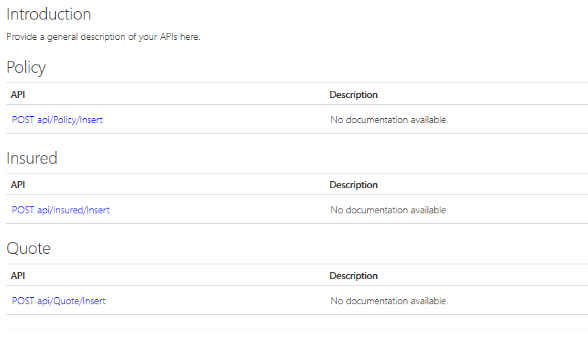The height and width of the screenshot is (342, 588).
Task: Select the Description column header in Policy table
Action: (353, 94)
